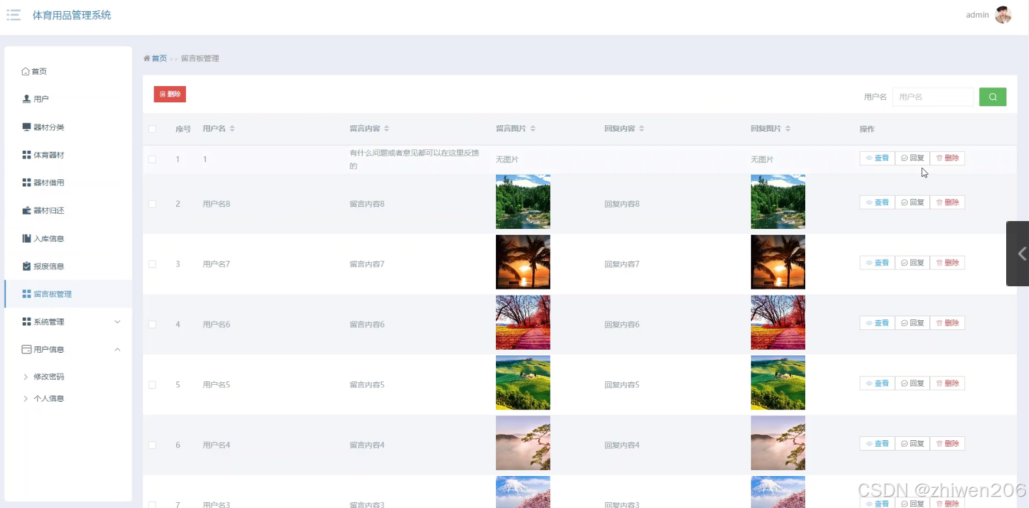The image size is (1029, 508).
Task: Click the 留言内容8 cell text
Action: [x=367, y=204]
